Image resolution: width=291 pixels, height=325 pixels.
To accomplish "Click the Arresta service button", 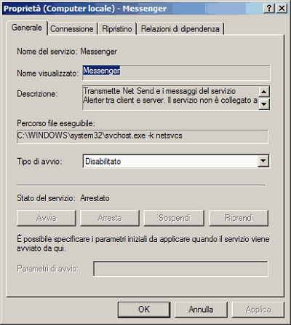I will tap(110, 218).
